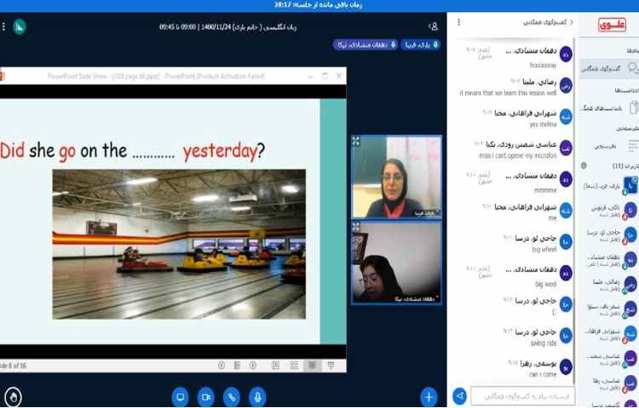639x408 pixels.
Task: Open chat options three-dot menu
Action: point(458,23)
